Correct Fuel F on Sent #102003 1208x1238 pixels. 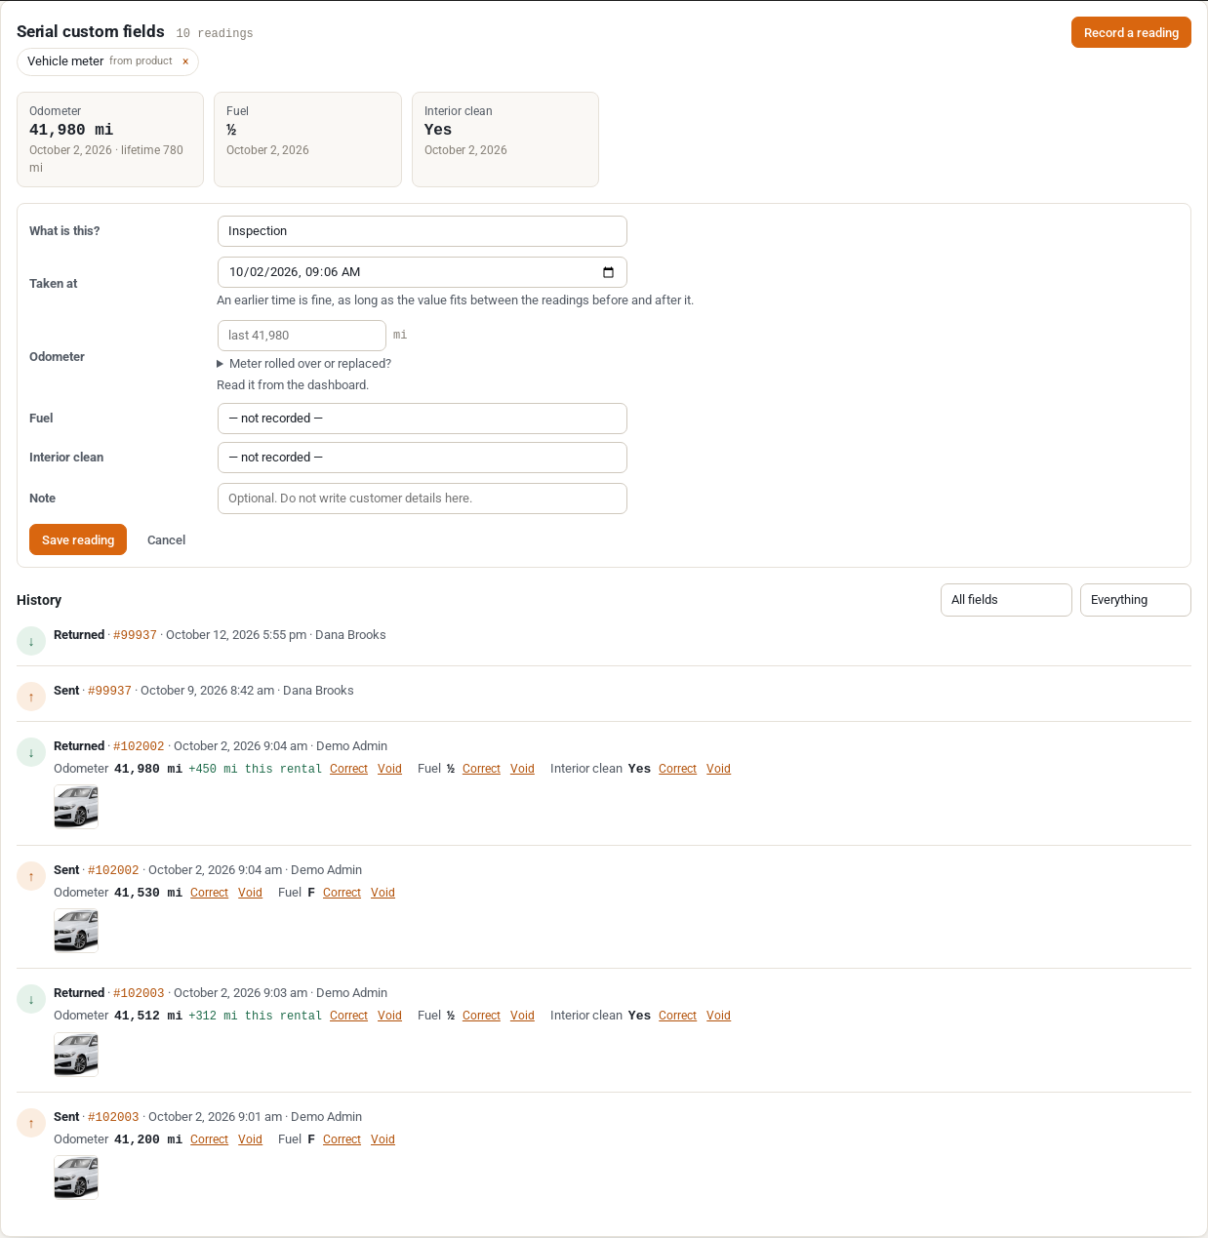click(x=342, y=1139)
